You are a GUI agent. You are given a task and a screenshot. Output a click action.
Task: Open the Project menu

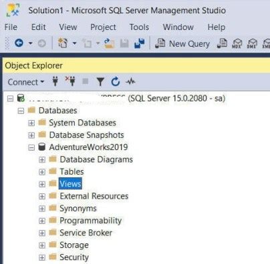[x=103, y=27]
